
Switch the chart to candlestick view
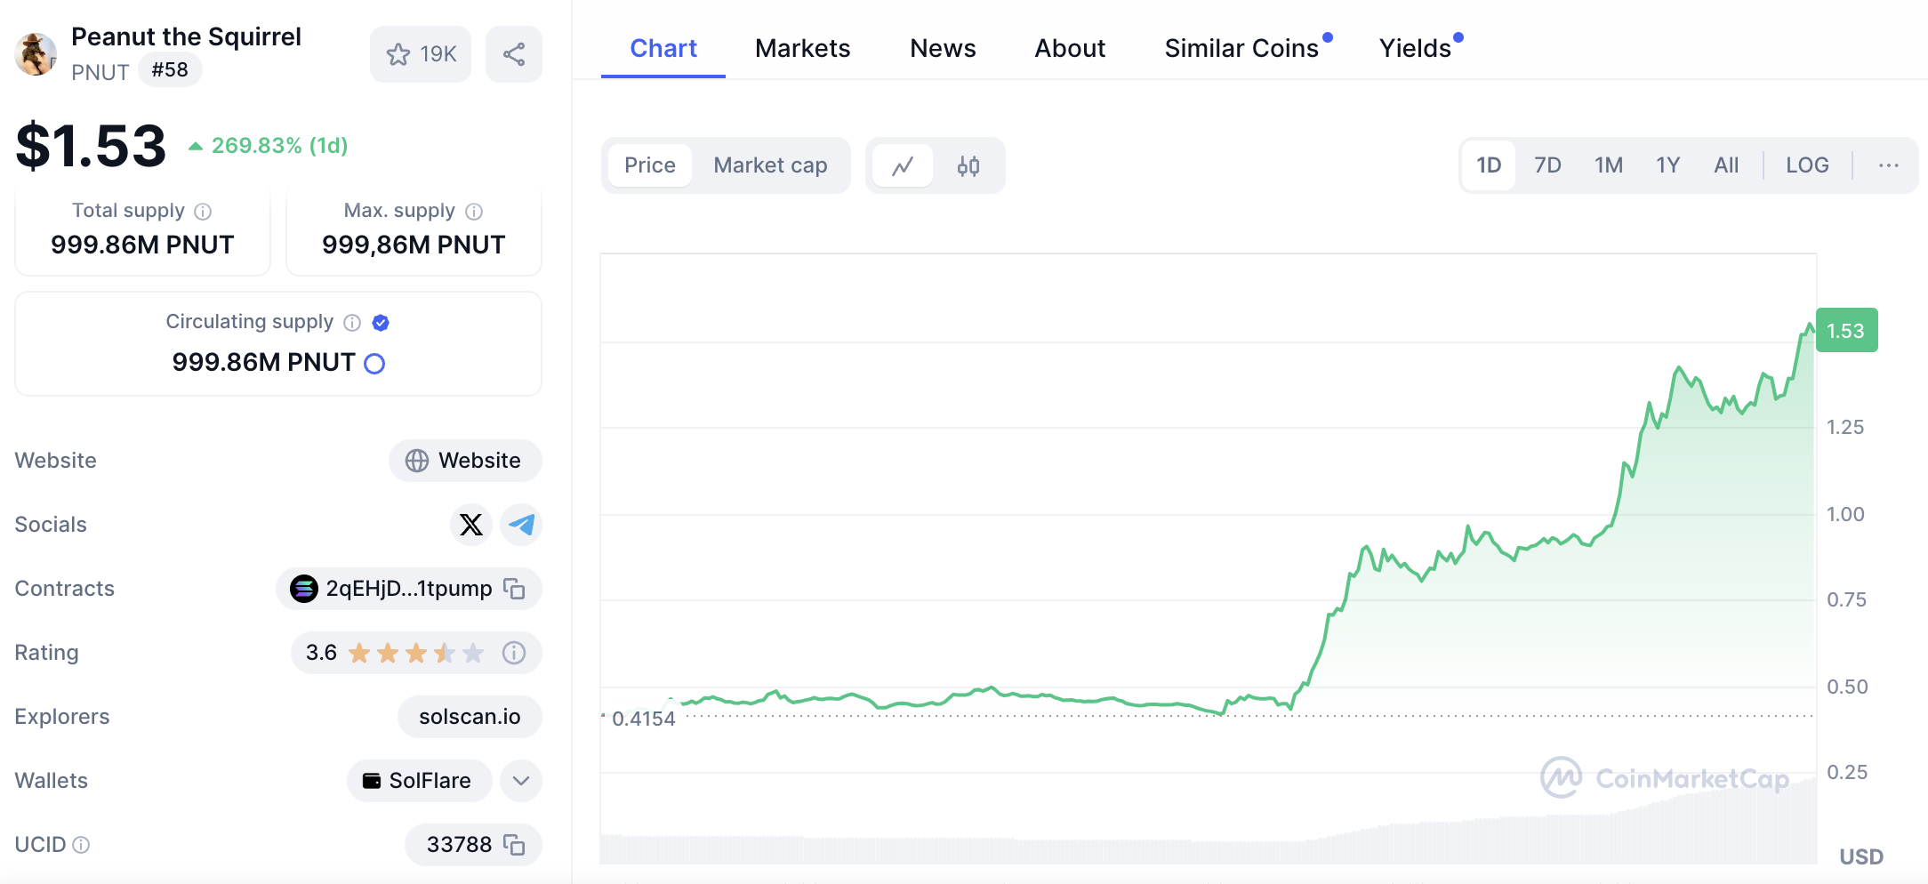[x=968, y=166]
